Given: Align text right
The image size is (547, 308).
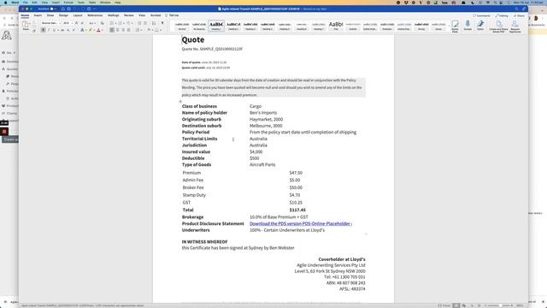Looking at the screenshot, I should click(x=123, y=30).
